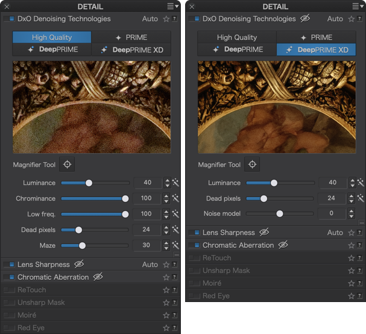Open help for Lens Sharpness in right panel
This screenshot has height=334, width=366.
tap(359, 233)
